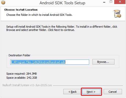Click the setup instructions paragraph
The height and width of the screenshot is (98, 126).
(x=62, y=28)
